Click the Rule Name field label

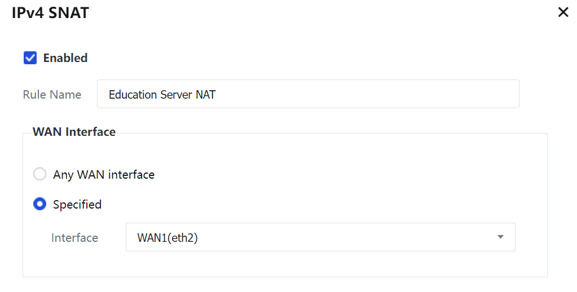coord(52,95)
